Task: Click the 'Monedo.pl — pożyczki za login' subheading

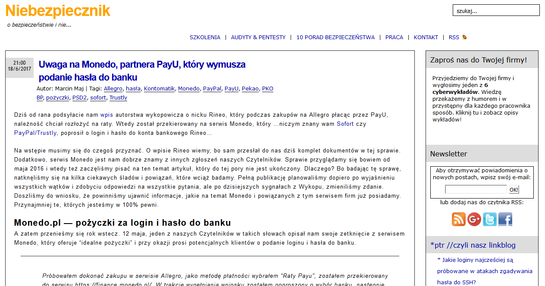Action: [x=122, y=223]
